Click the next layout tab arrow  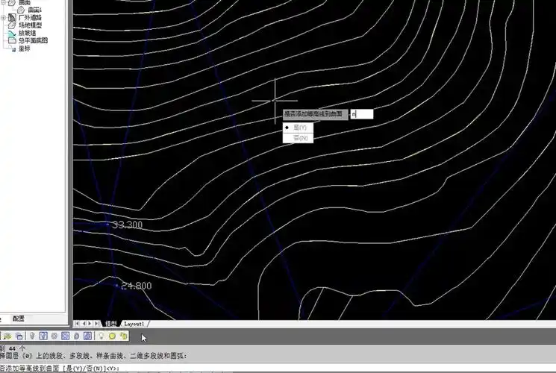click(90, 324)
